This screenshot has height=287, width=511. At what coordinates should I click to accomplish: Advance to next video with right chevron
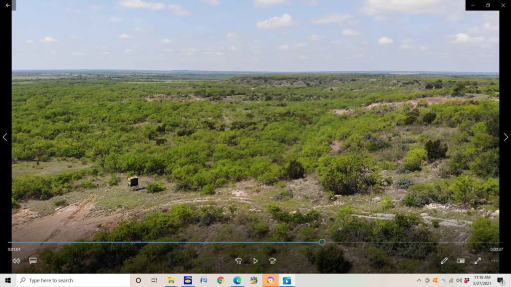pyautogui.click(x=506, y=138)
